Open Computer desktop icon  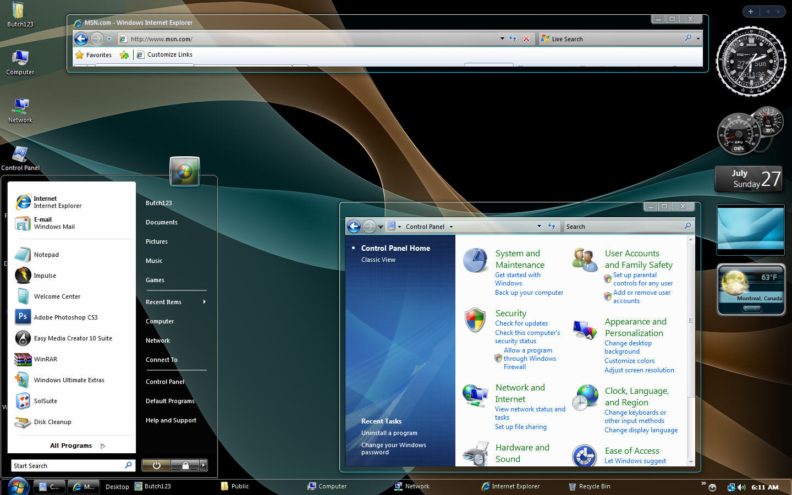pyautogui.click(x=20, y=62)
